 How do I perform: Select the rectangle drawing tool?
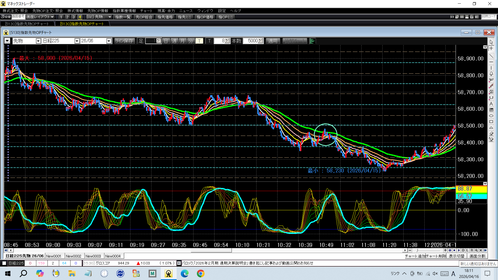pos(491,122)
